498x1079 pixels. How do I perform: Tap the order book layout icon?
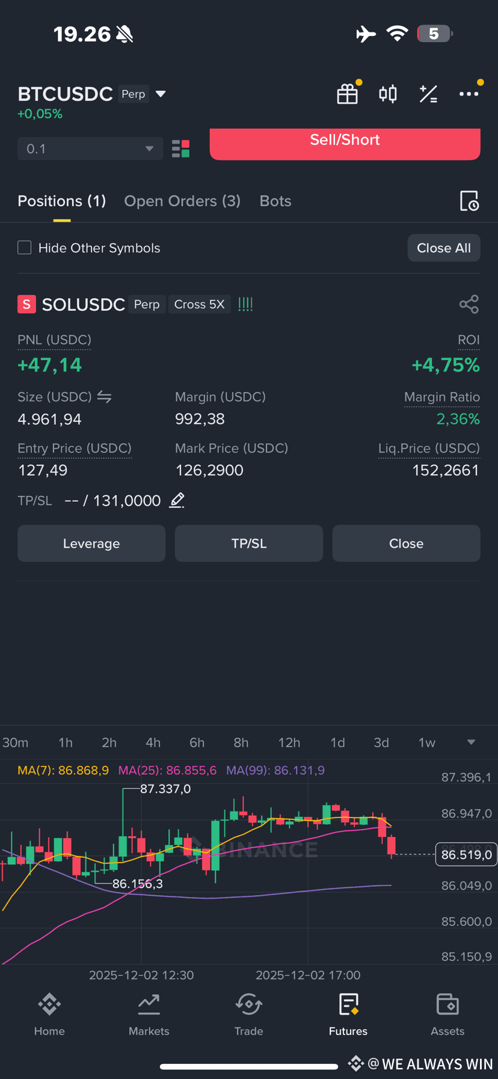click(180, 148)
